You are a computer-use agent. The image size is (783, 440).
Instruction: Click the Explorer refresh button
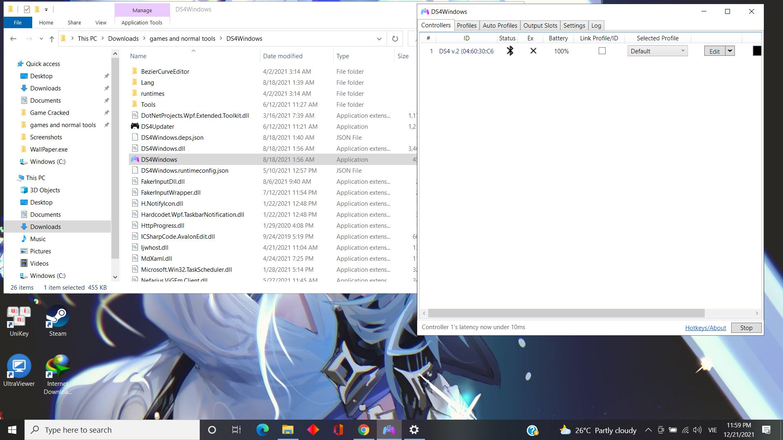(395, 39)
